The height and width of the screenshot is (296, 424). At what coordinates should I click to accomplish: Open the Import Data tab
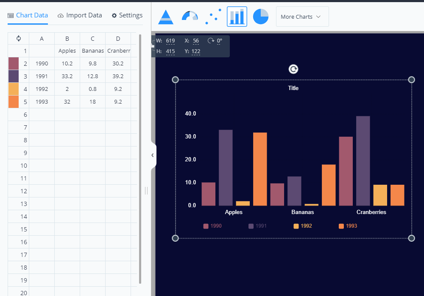(x=80, y=15)
